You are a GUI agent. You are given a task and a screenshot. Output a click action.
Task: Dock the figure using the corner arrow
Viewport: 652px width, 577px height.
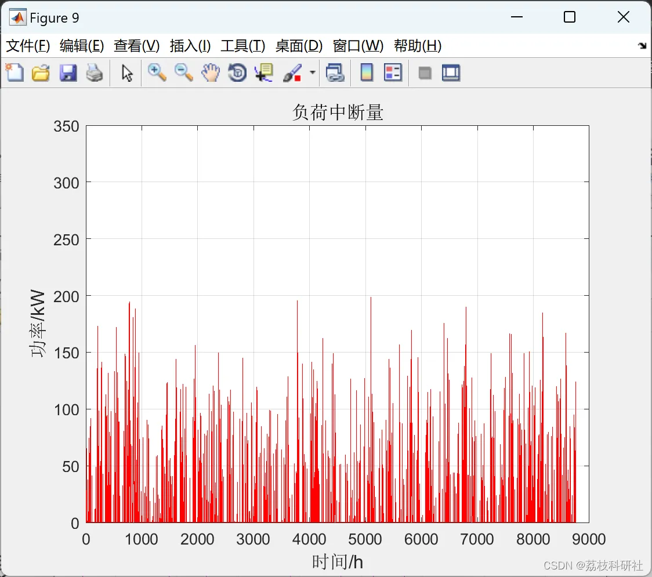pos(642,46)
